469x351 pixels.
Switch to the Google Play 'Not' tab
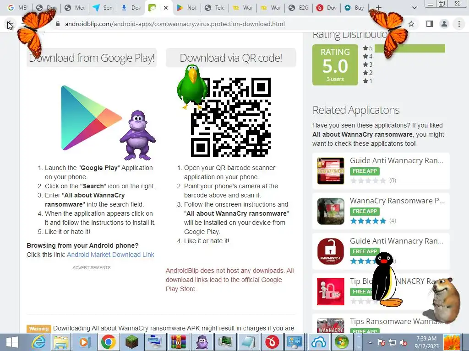[187, 8]
